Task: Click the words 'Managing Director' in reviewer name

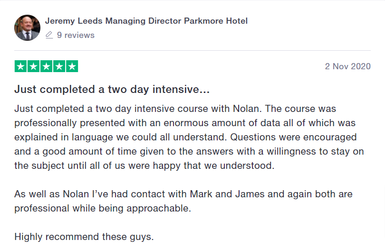Action: pos(143,21)
